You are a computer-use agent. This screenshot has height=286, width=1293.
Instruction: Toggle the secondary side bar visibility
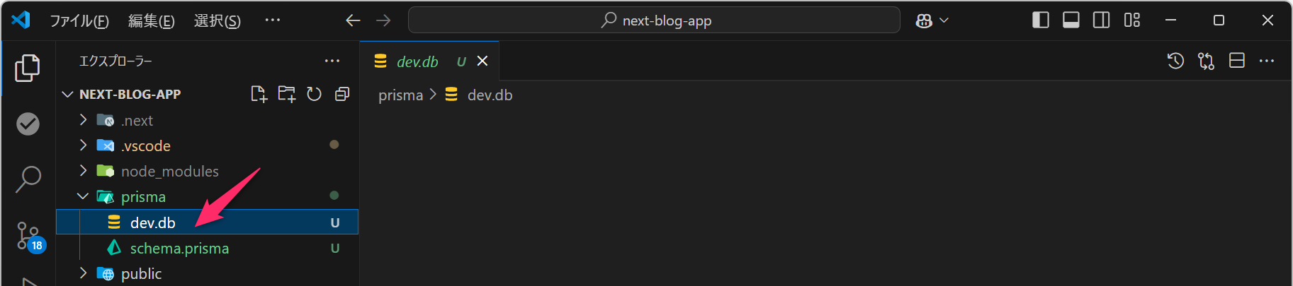[x=1101, y=20]
